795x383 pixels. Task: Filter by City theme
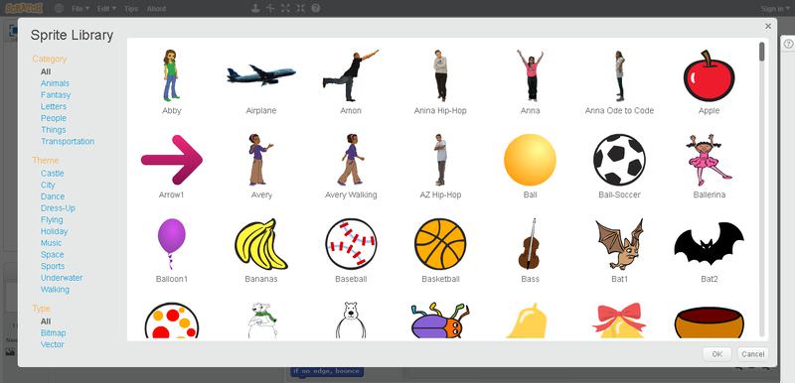pyautogui.click(x=48, y=186)
